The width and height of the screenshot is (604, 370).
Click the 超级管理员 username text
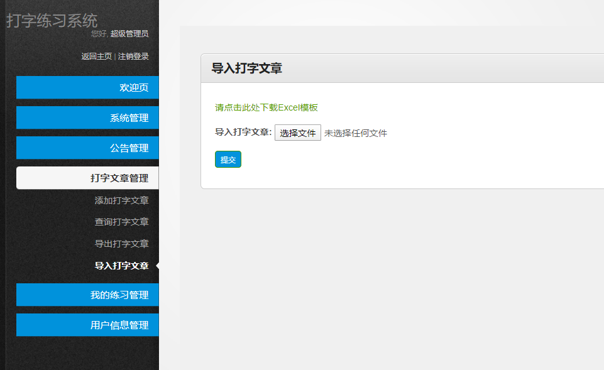129,33
